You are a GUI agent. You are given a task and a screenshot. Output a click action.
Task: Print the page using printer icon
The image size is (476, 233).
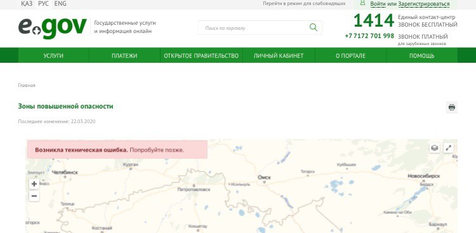pos(452,107)
